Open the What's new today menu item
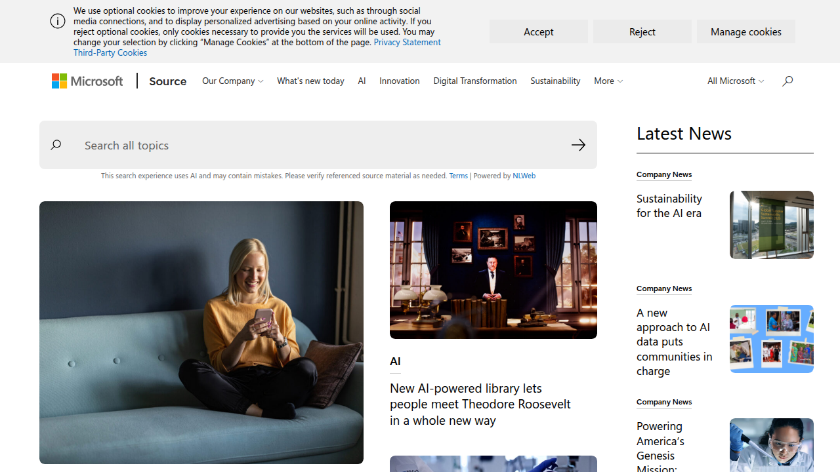Image resolution: width=840 pixels, height=472 pixels. (x=310, y=81)
